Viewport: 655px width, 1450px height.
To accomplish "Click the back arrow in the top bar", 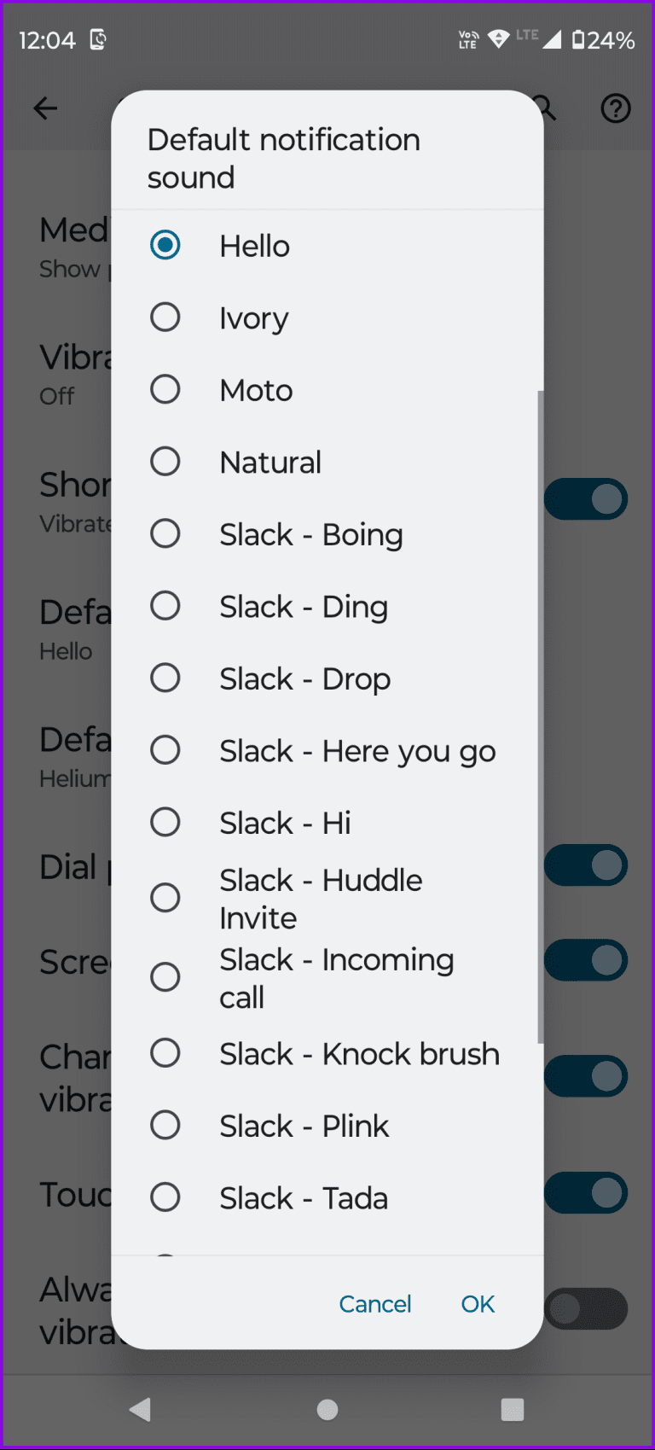I will click(x=45, y=108).
